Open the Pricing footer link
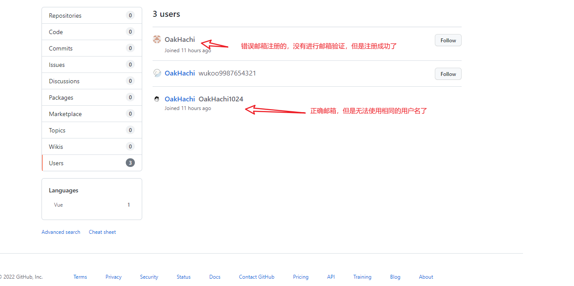574x286 pixels. 301,277
